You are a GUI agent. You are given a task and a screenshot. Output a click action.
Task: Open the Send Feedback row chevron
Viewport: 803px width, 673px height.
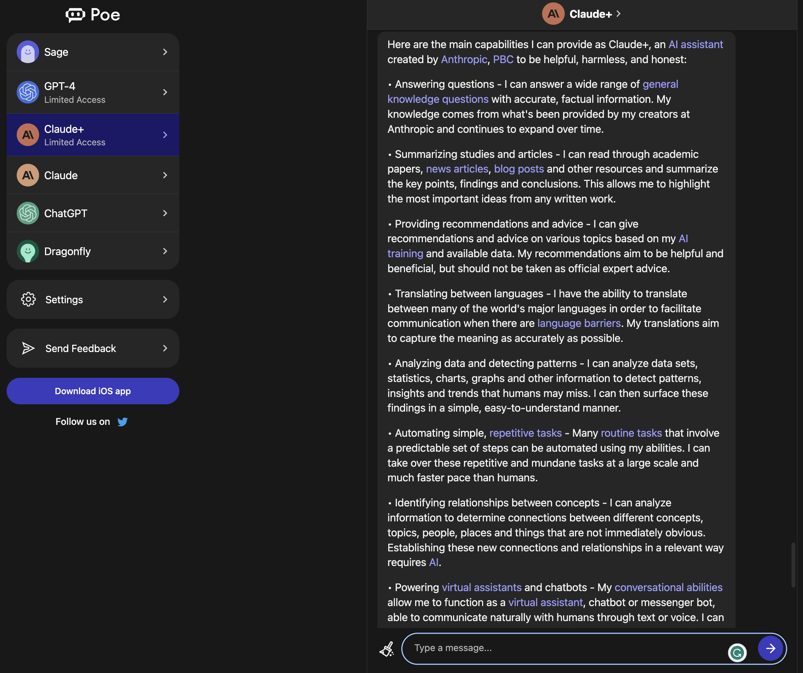click(x=165, y=348)
